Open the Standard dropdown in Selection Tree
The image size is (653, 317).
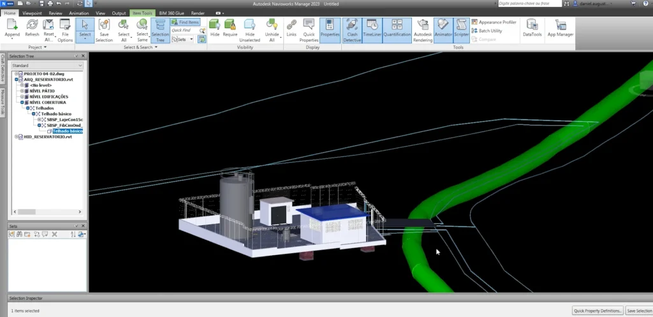47,66
